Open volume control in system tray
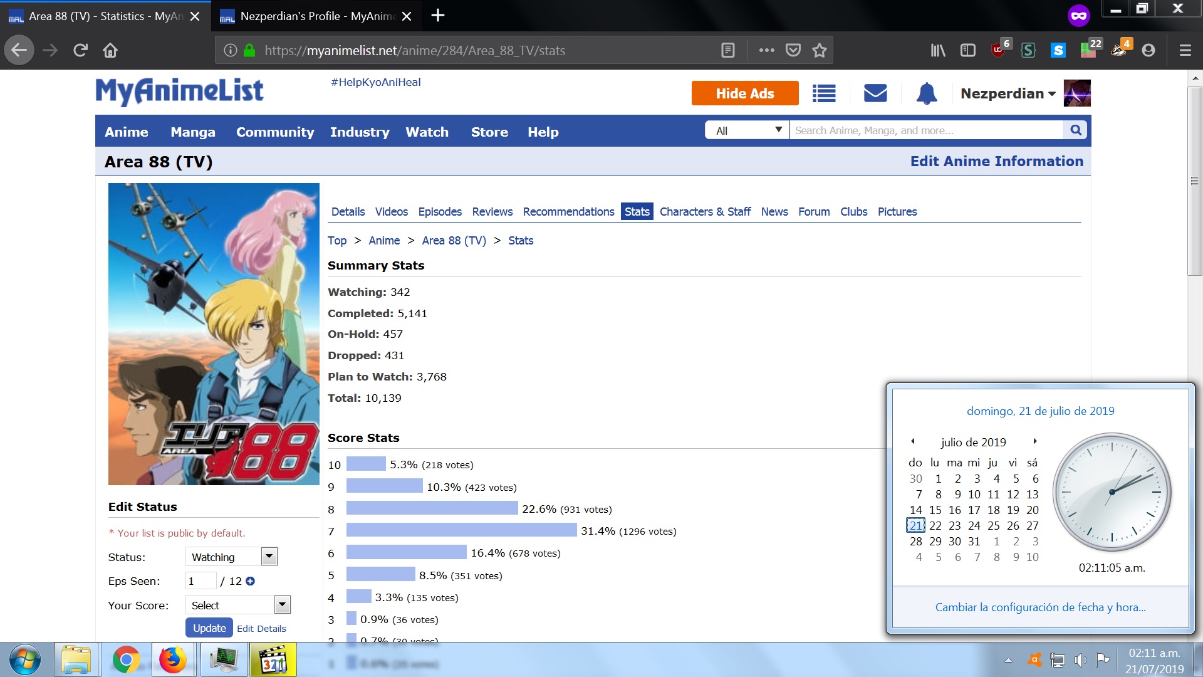 [1080, 659]
